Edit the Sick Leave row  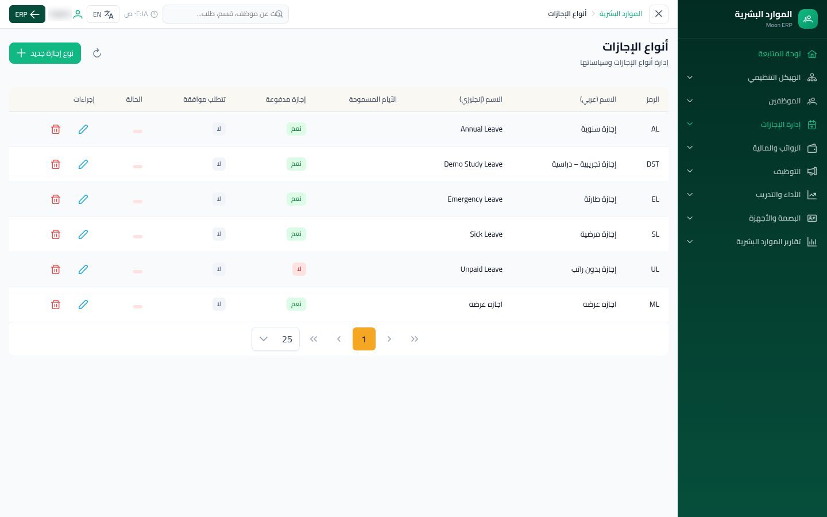[83, 234]
